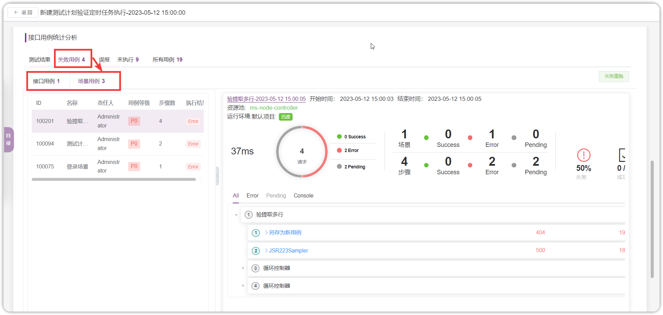Click the 50% failure alert icon

[x=584, y=155]
